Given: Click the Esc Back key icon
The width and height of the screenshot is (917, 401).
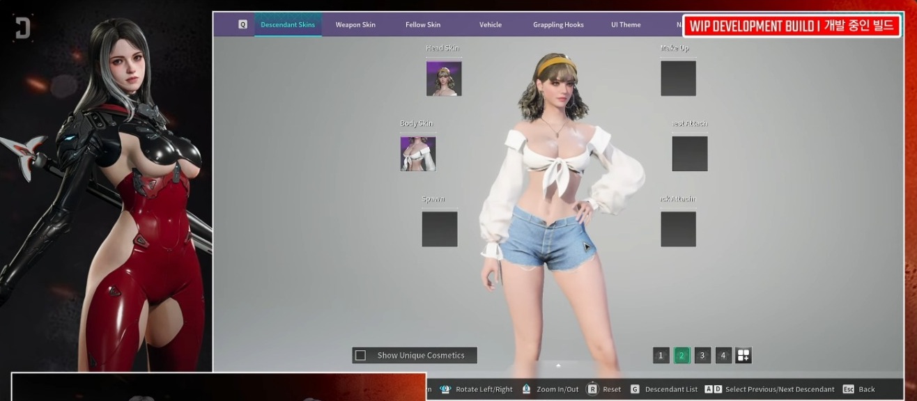Looking at the screenshot, I should (x=848, y=389).
